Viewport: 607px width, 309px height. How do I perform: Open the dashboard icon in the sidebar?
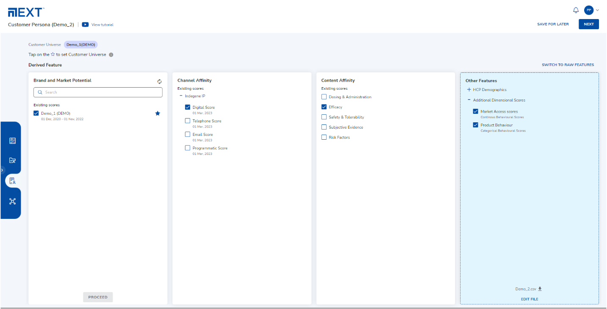coord(12,140)
